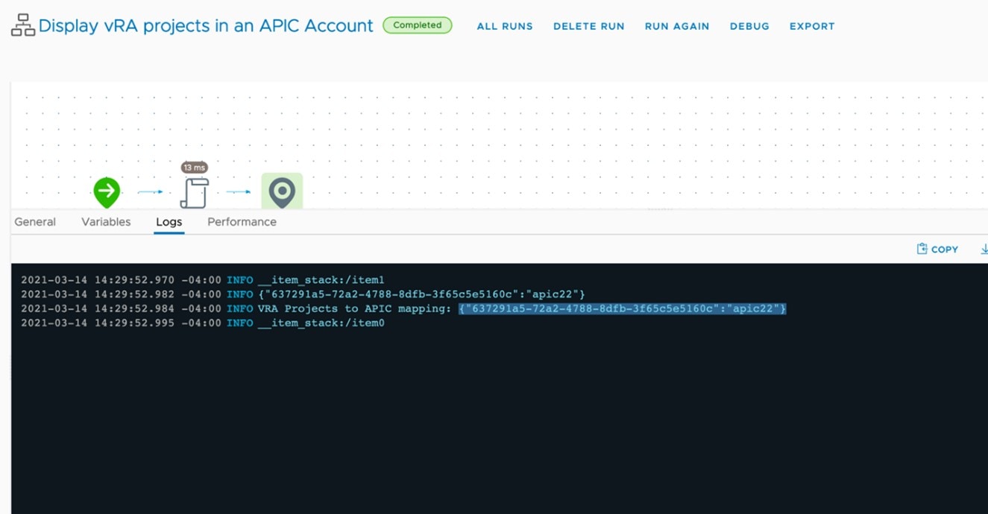Open the Performance tab
The image size is (988, 514).
pos(242,222)
